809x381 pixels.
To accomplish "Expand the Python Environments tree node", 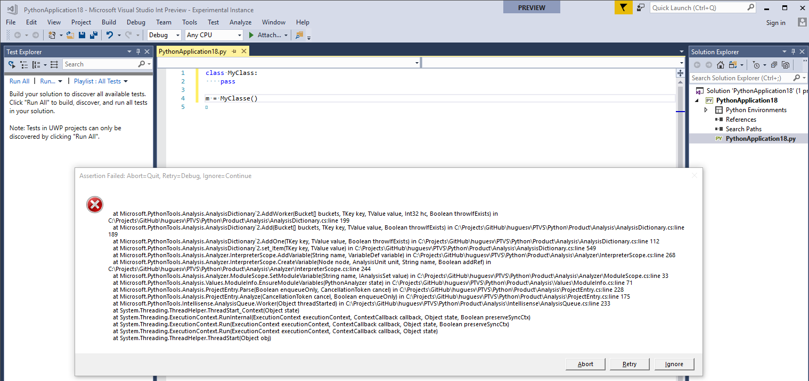I will click(707, 110).
